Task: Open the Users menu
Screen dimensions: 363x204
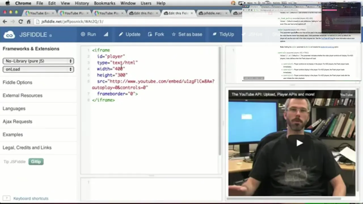Action: tap(146, 3)
